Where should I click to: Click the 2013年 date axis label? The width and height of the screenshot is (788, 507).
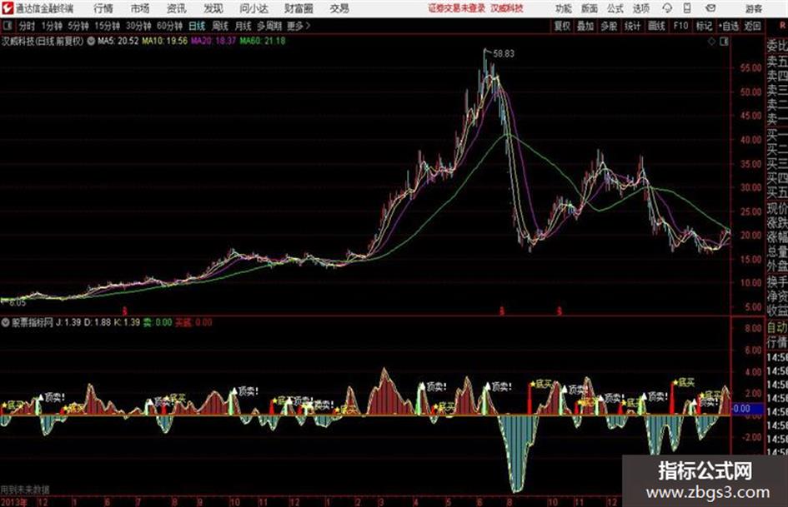14,502
